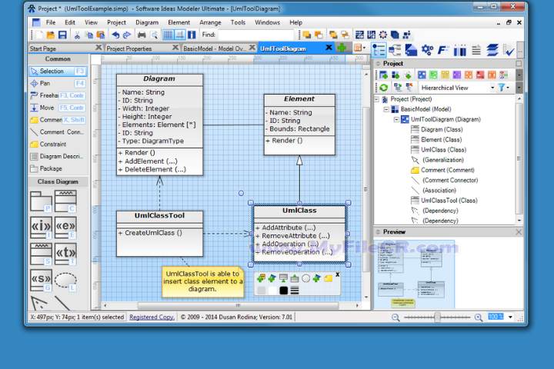554x369 pixels.
Task: Collapse the Preview panel header arrows
Action: click(378, 232)
